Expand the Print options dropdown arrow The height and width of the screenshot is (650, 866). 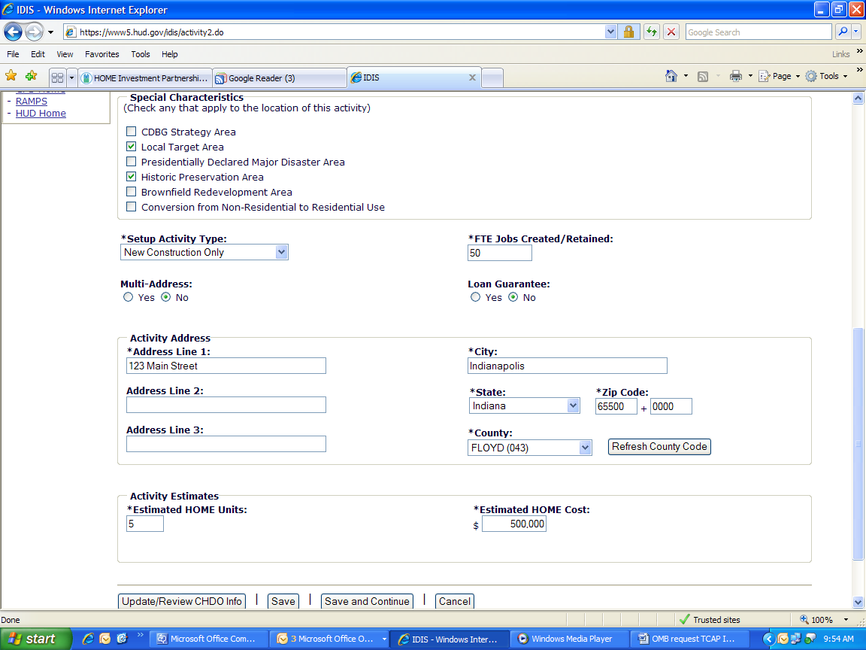(750, 76)
